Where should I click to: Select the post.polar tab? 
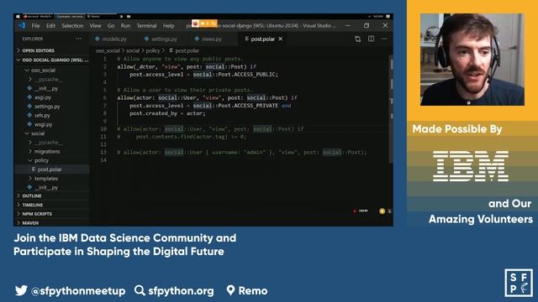coord(262,39)
